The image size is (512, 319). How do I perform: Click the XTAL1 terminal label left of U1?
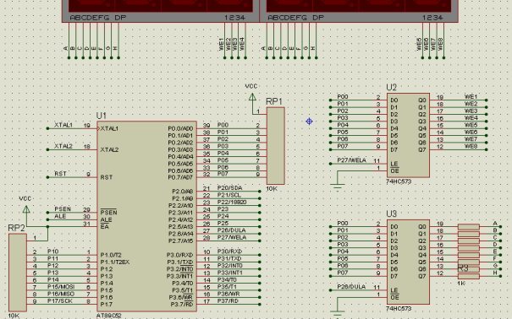pos(63,125)
